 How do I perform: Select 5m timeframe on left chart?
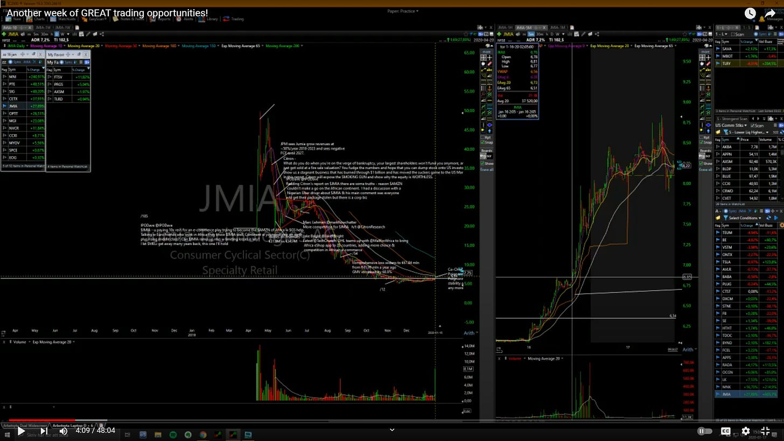pyautogui.click(x=37, y=34)
